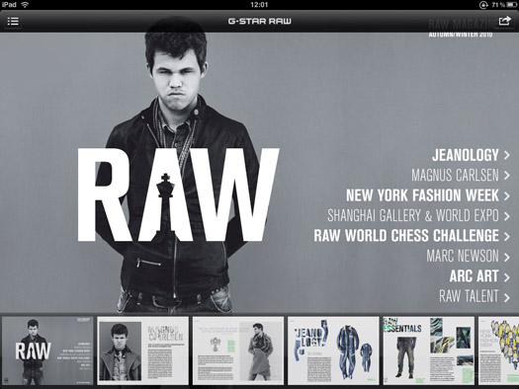Open the New York Fashion Week thumbnail
Screen dimensions: 519x389
click(498, 350)
